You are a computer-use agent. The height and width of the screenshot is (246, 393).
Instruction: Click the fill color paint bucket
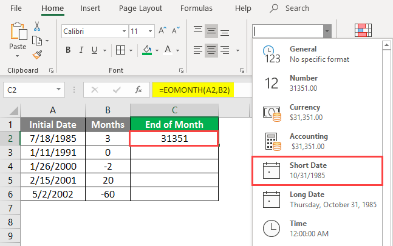coord(147,50)
